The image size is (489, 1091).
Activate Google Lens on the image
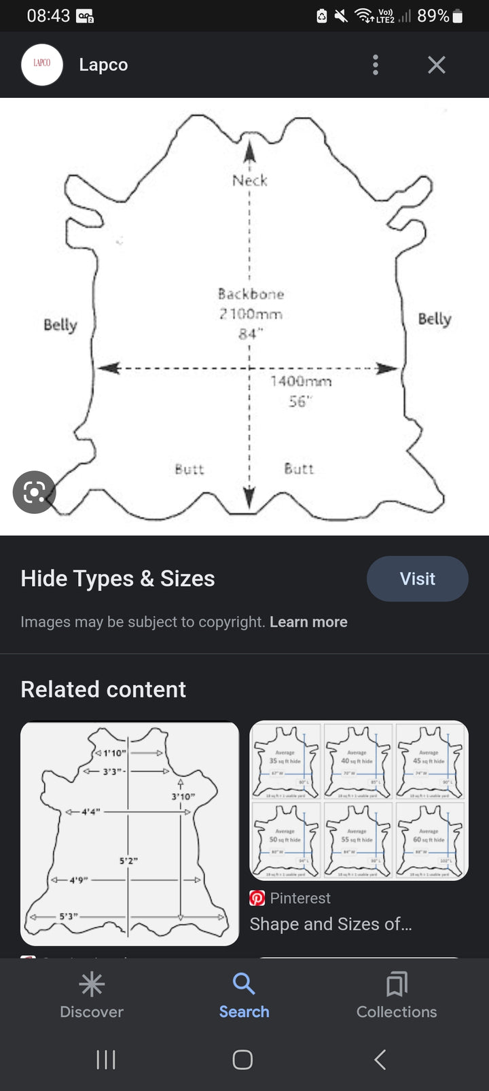coord(34,491)
